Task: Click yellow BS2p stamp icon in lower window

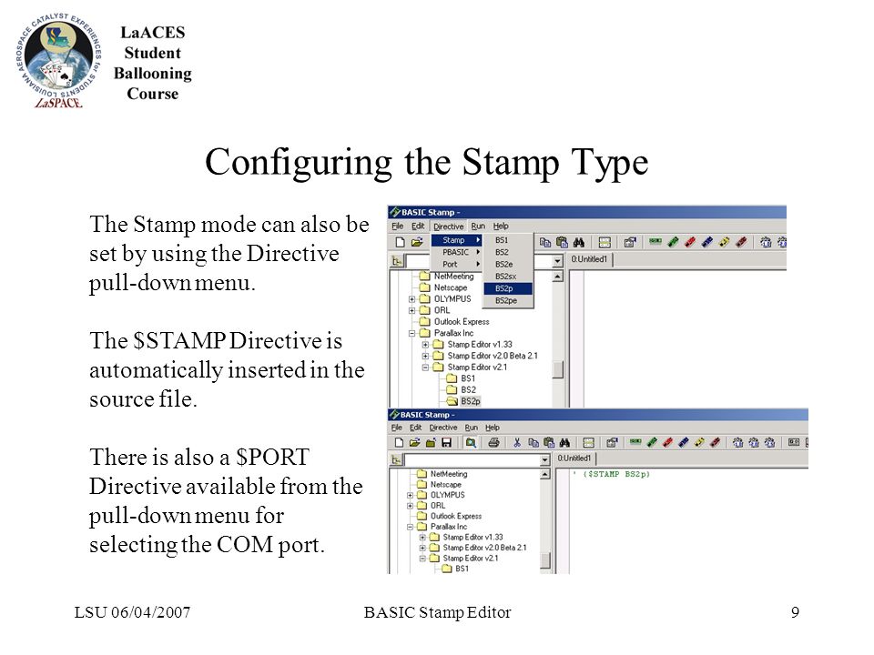Action: click(x=699, y=443)
